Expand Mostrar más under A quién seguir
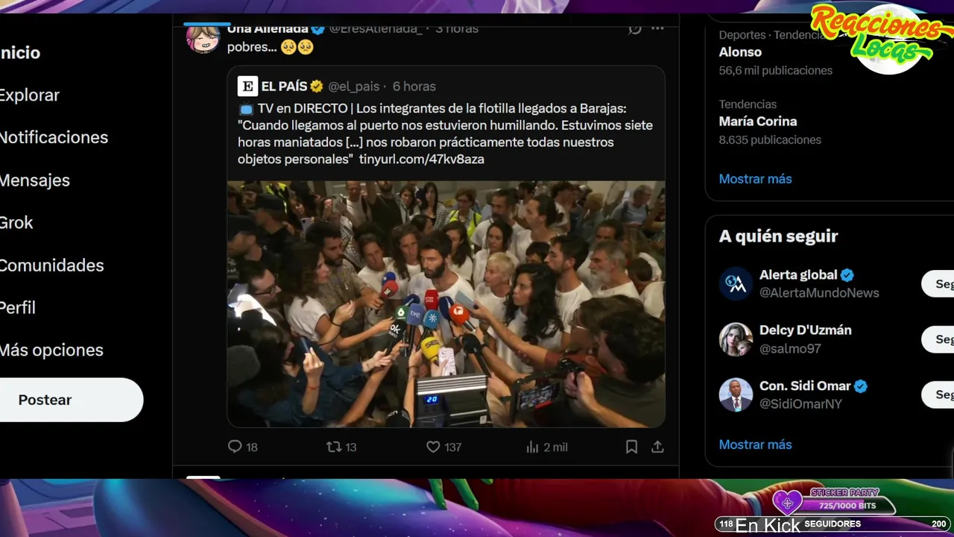This screenshot has width=954, height=537. (755, 445)
